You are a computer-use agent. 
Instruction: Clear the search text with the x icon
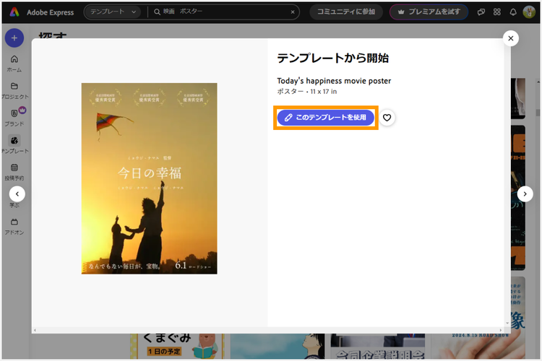click(x=293, y=12)
